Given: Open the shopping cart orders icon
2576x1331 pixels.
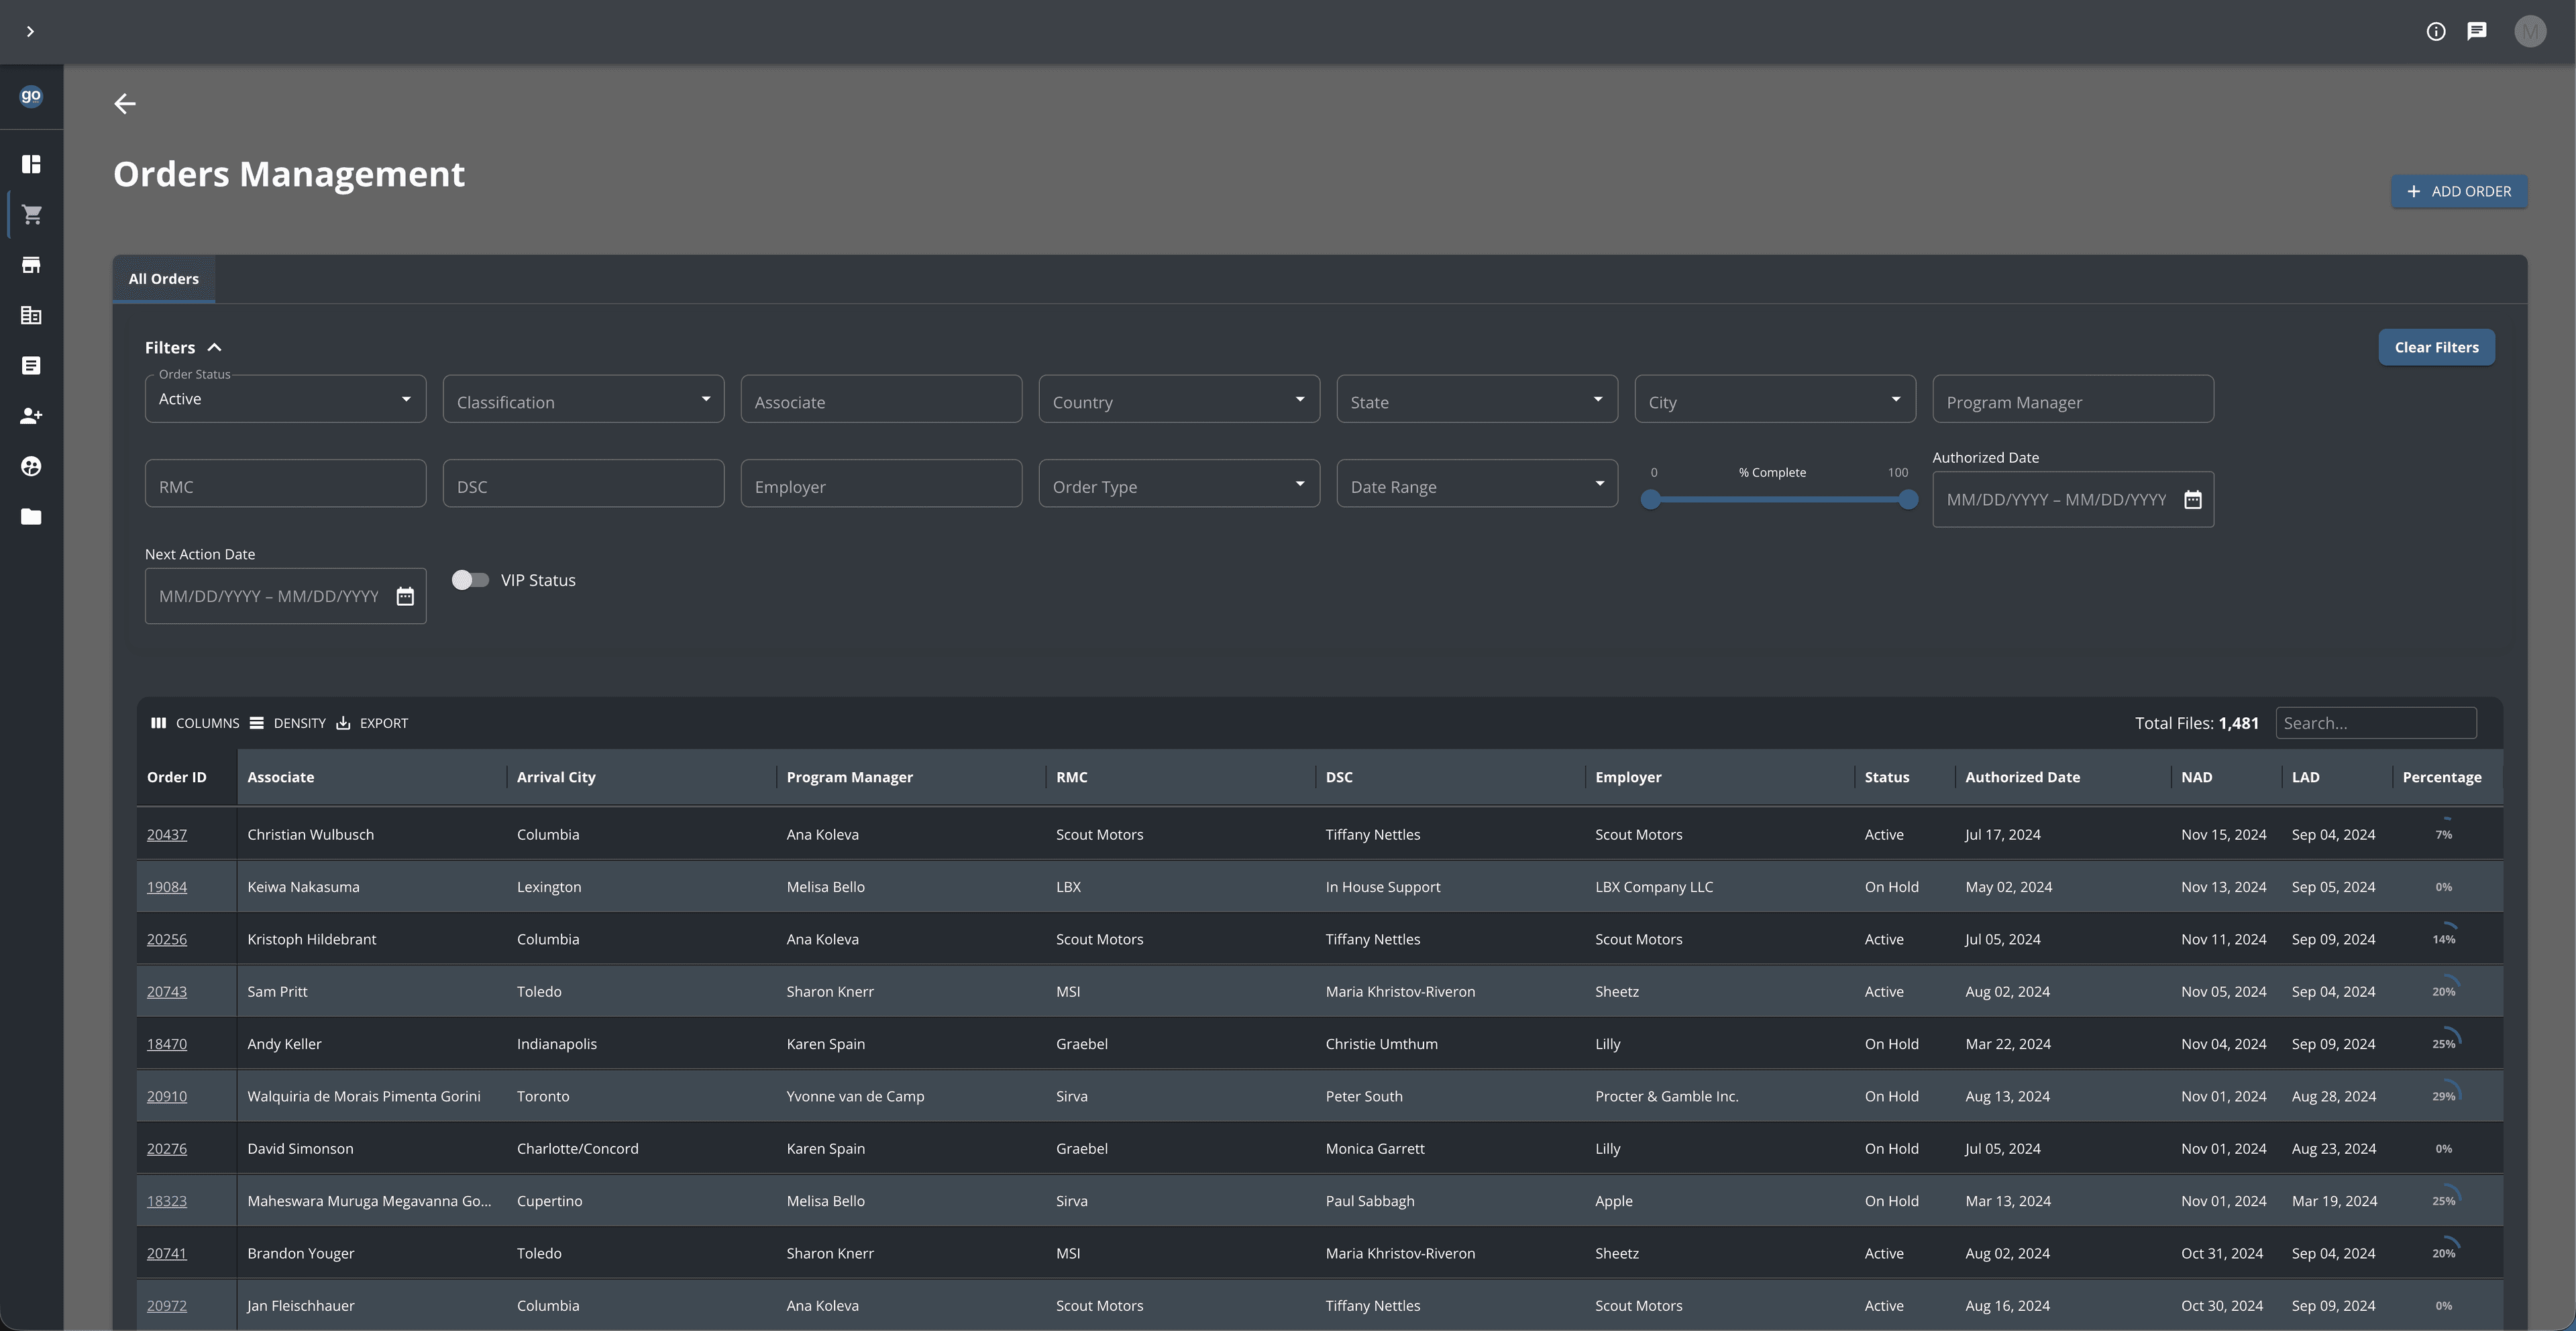Looking at the screenshot, I should point(31,214).
